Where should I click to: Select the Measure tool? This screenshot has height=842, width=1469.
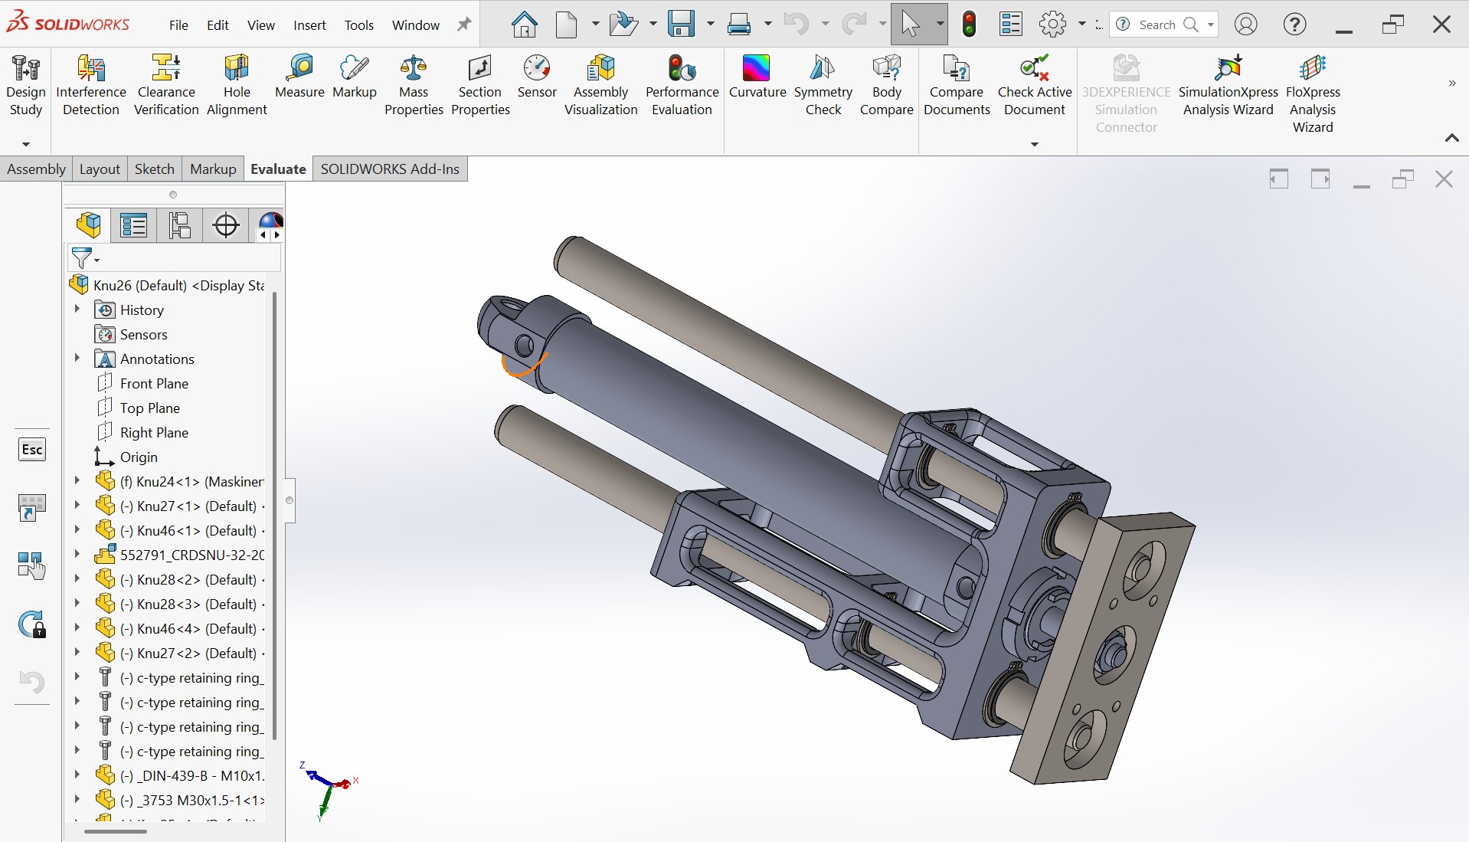point(299,77)
